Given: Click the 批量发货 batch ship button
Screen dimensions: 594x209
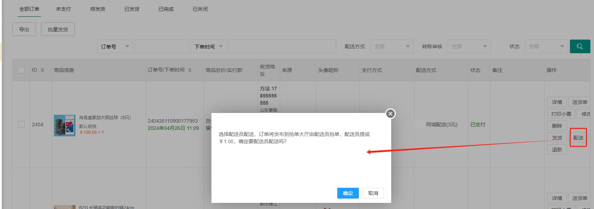Looking at the screenshot, I should pos(58,29).
